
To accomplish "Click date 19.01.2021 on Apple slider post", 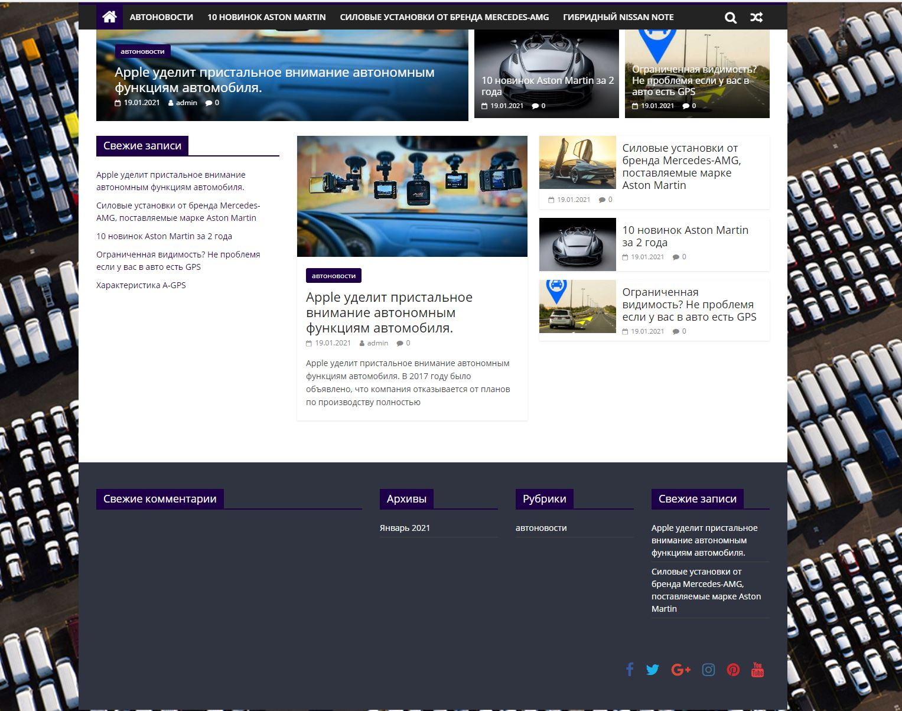I will point(142,103).
